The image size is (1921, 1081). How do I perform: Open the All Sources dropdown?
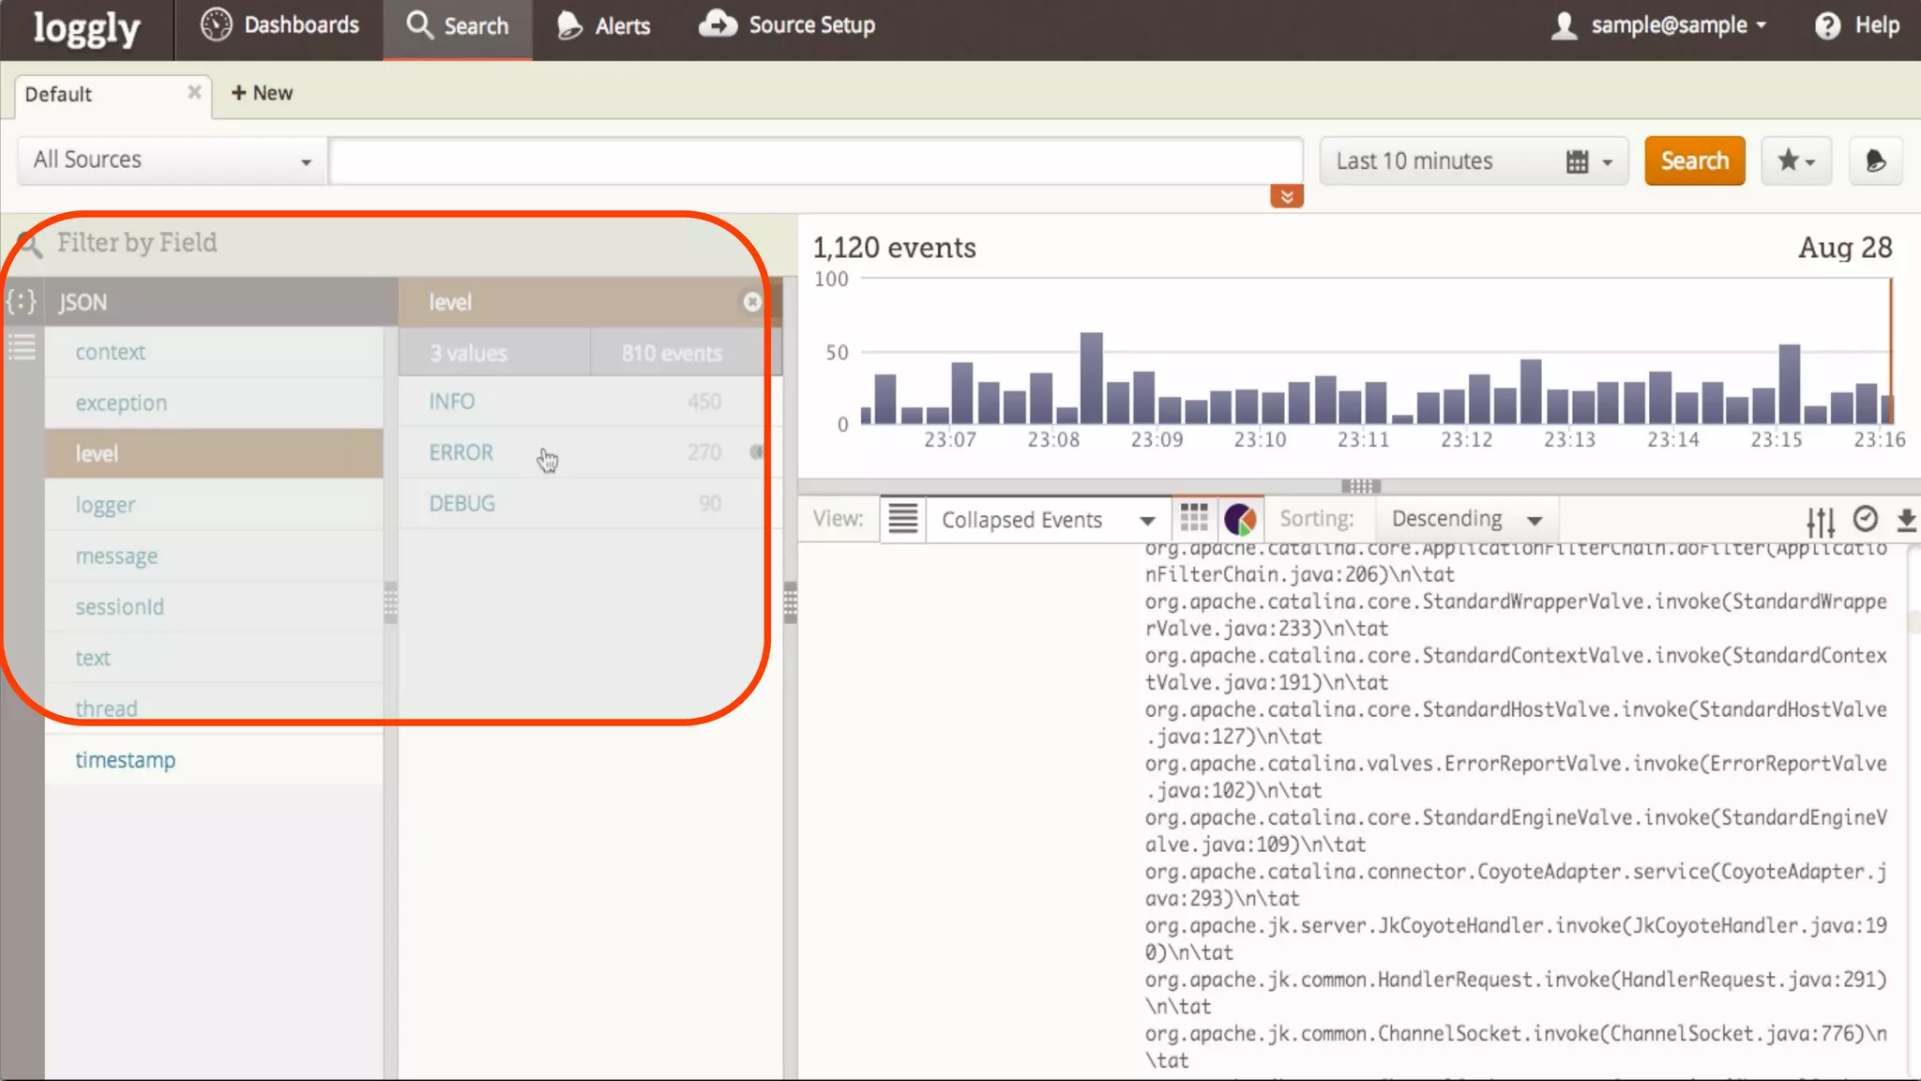172,160
